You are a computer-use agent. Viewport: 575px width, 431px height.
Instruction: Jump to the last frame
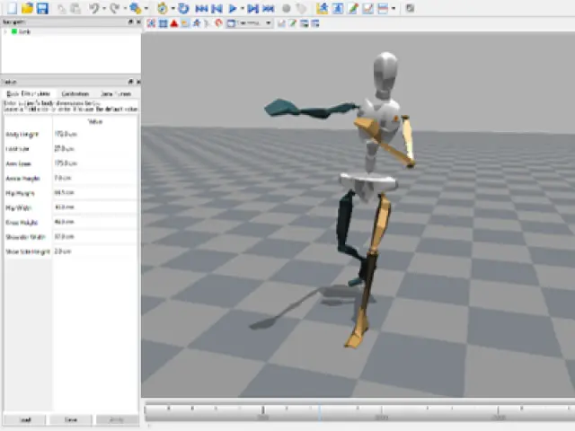(269, 8)
